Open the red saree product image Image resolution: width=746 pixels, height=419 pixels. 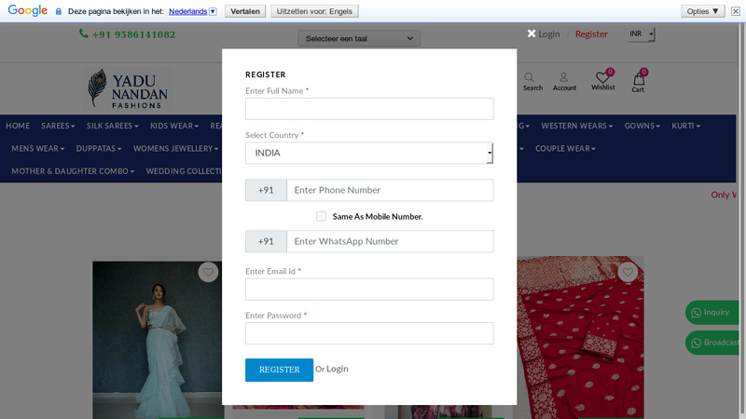coord(580,337)
